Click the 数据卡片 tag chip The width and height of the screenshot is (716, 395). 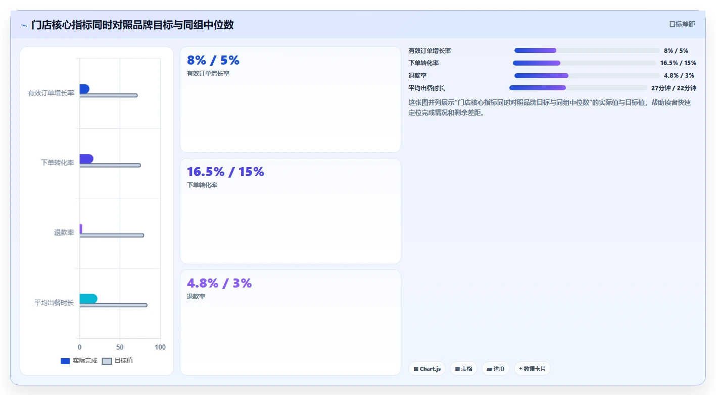[x=532, y=369]
